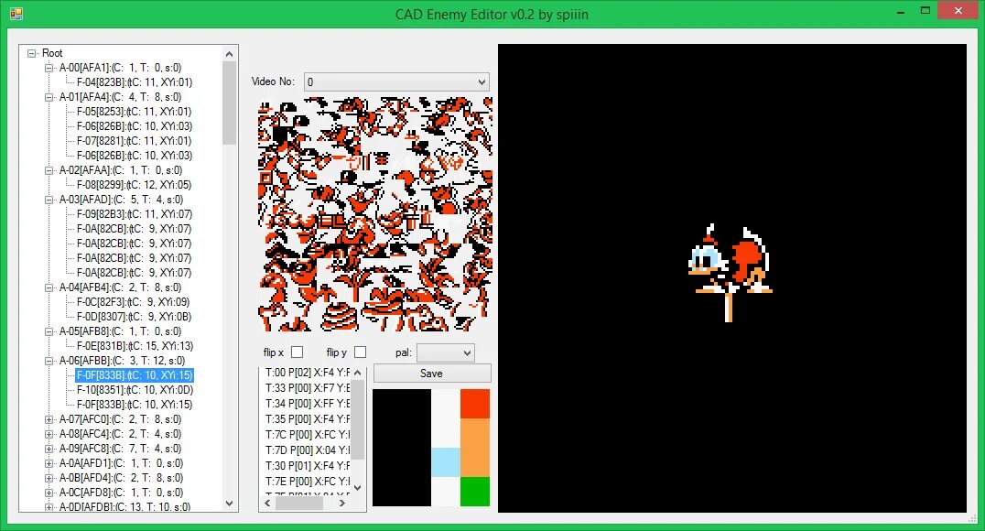Pick the black palette swatch
The image size is (985, 531).
(402, 448)
